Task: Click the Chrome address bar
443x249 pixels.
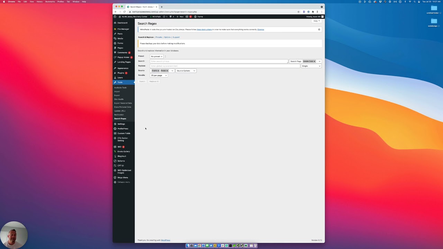Action: click(x=211, y=12)
